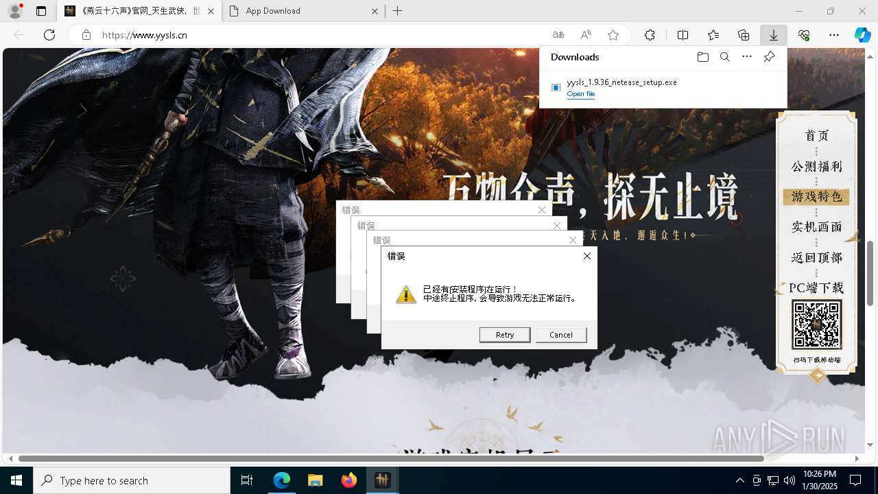Open a new browser tab
The image size is (878, 494).
click(x=398, y=11)
